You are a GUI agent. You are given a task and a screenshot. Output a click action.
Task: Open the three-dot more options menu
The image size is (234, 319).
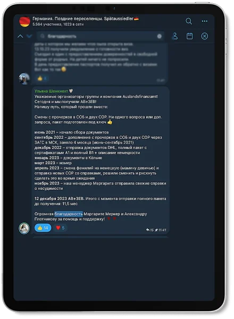pos(205,21)
